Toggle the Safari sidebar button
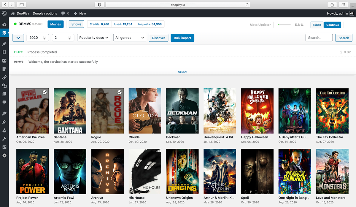The width and height of the screenshot is (356, 207). click(22, 5)
